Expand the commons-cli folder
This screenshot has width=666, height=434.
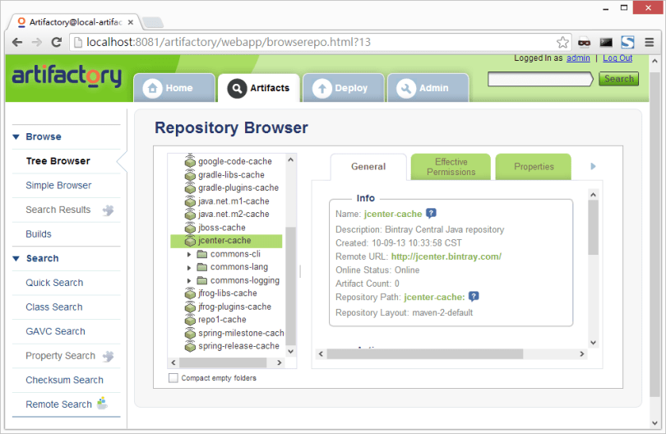coord(189,254)
